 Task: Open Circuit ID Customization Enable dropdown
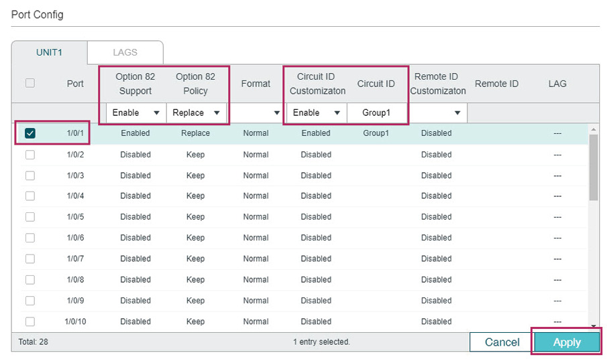click(x=317, y=113)
